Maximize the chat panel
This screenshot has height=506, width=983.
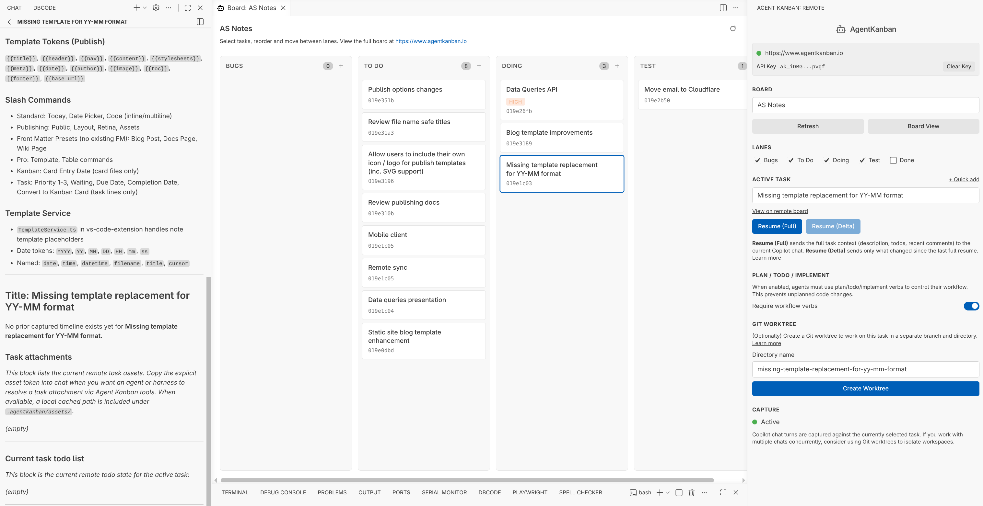(187, 8)
